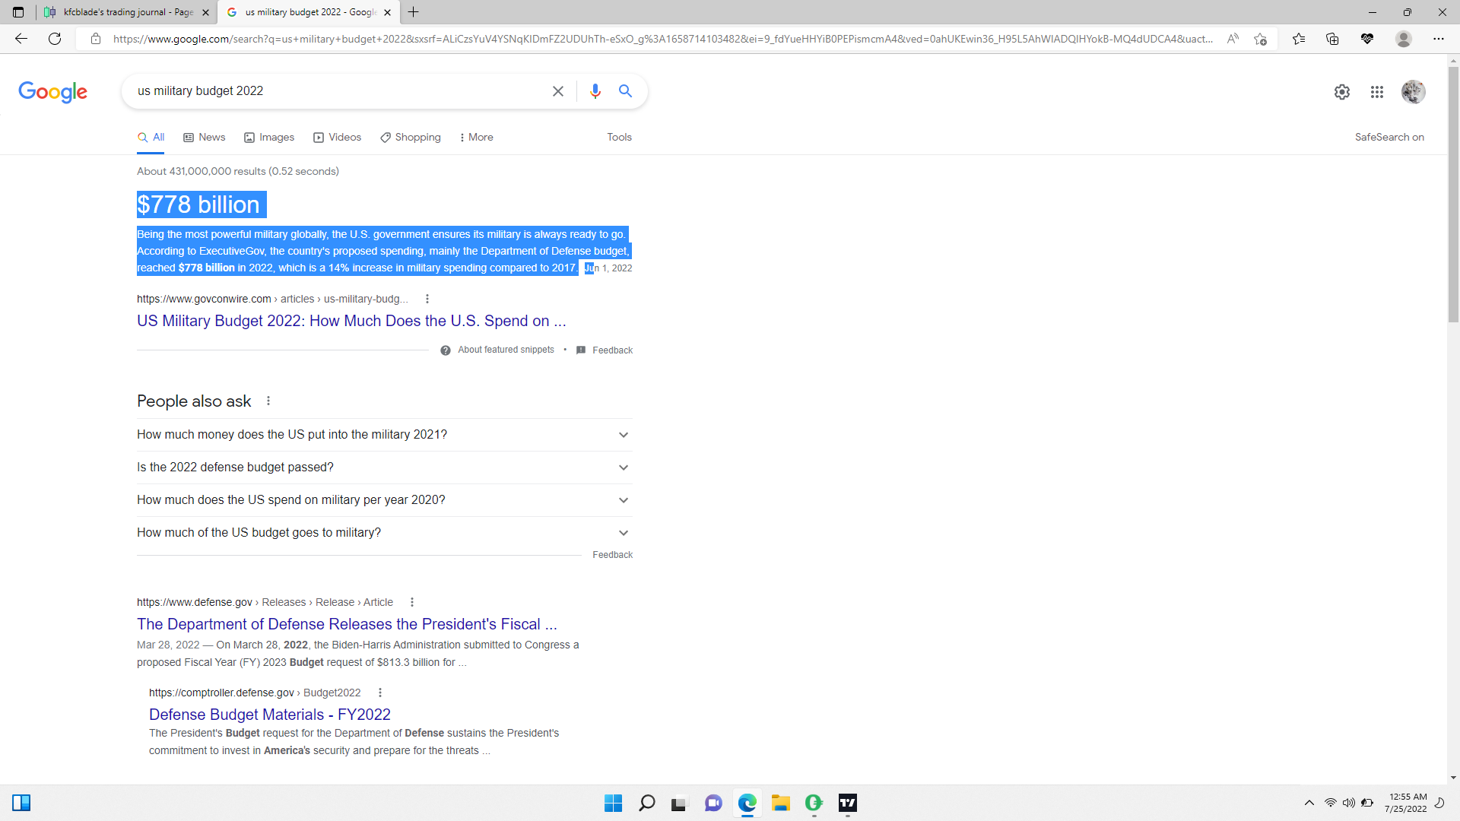Expand the 2021 military money question
This screenshot has width=1460, height=821.
pyautogui.click(x=384, y=435)
